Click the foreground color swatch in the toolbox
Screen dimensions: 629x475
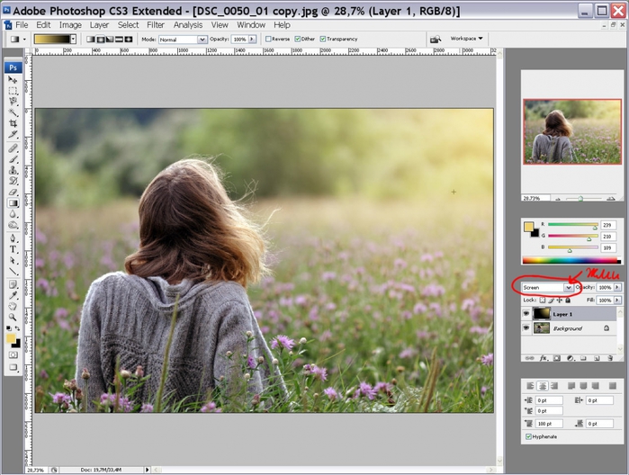(x=11, y=338)
